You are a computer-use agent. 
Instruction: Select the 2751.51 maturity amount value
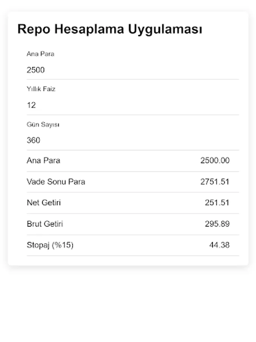coord(215,182)
